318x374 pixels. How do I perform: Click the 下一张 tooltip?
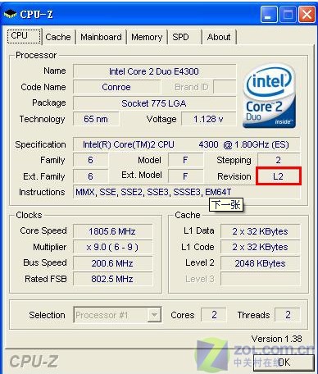point(226,204)
